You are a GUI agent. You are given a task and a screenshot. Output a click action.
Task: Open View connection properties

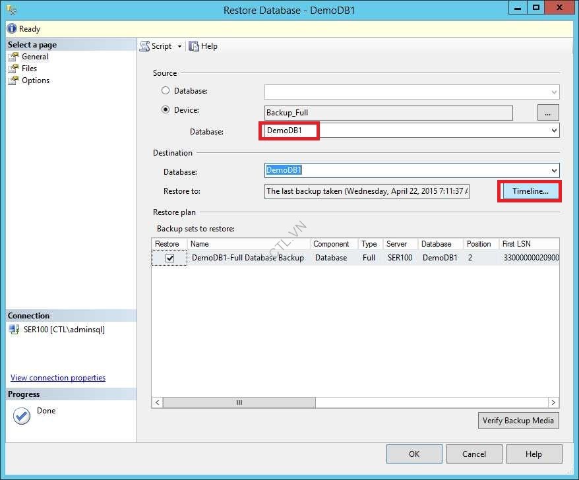pos(57,377)
